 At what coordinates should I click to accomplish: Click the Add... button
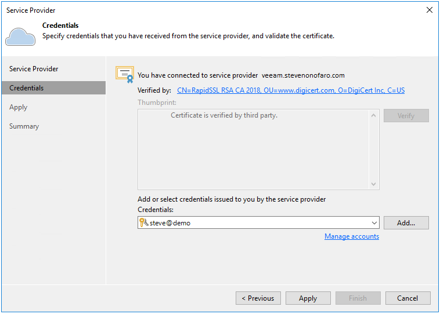[x=406, y=223]
